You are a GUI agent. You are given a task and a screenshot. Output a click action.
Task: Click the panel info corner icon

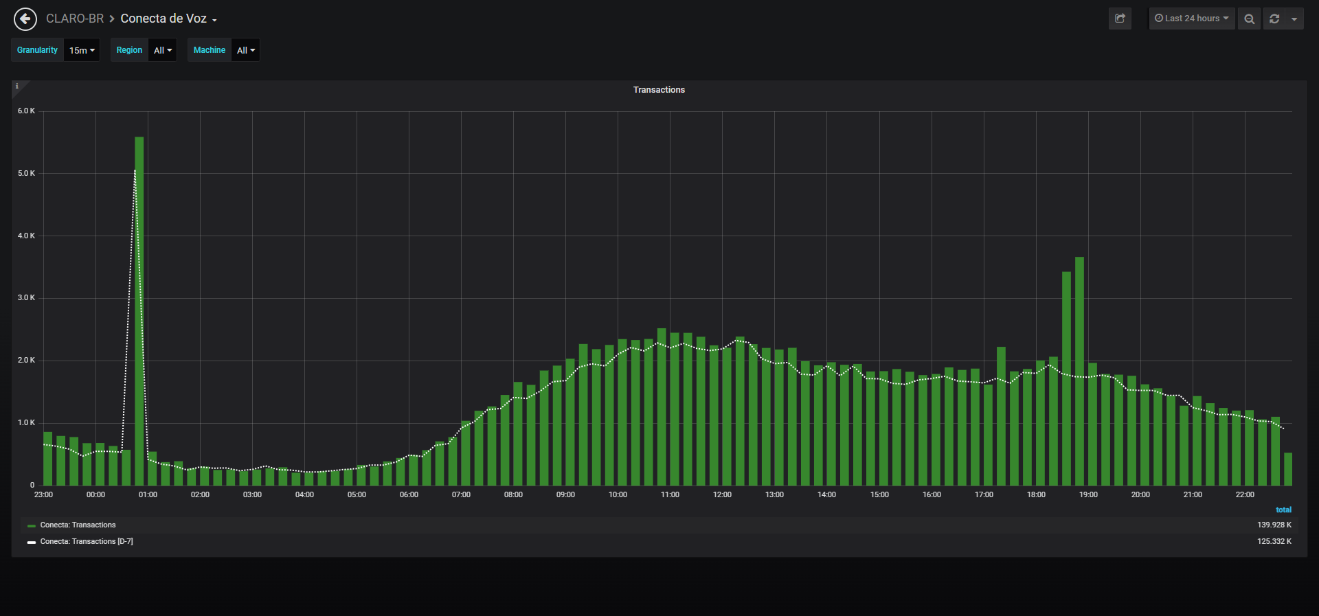[x=17, y=86]
